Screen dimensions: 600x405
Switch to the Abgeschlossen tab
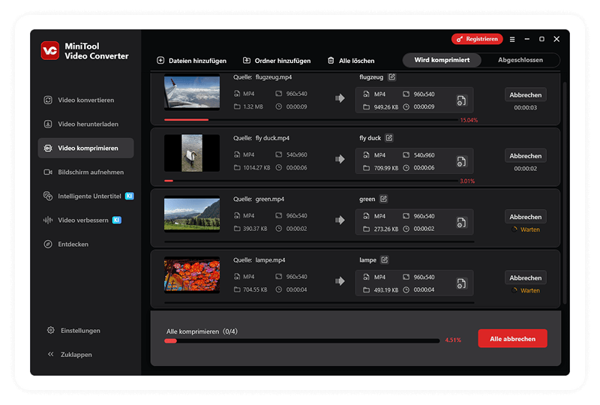click(x=520, y=60)
